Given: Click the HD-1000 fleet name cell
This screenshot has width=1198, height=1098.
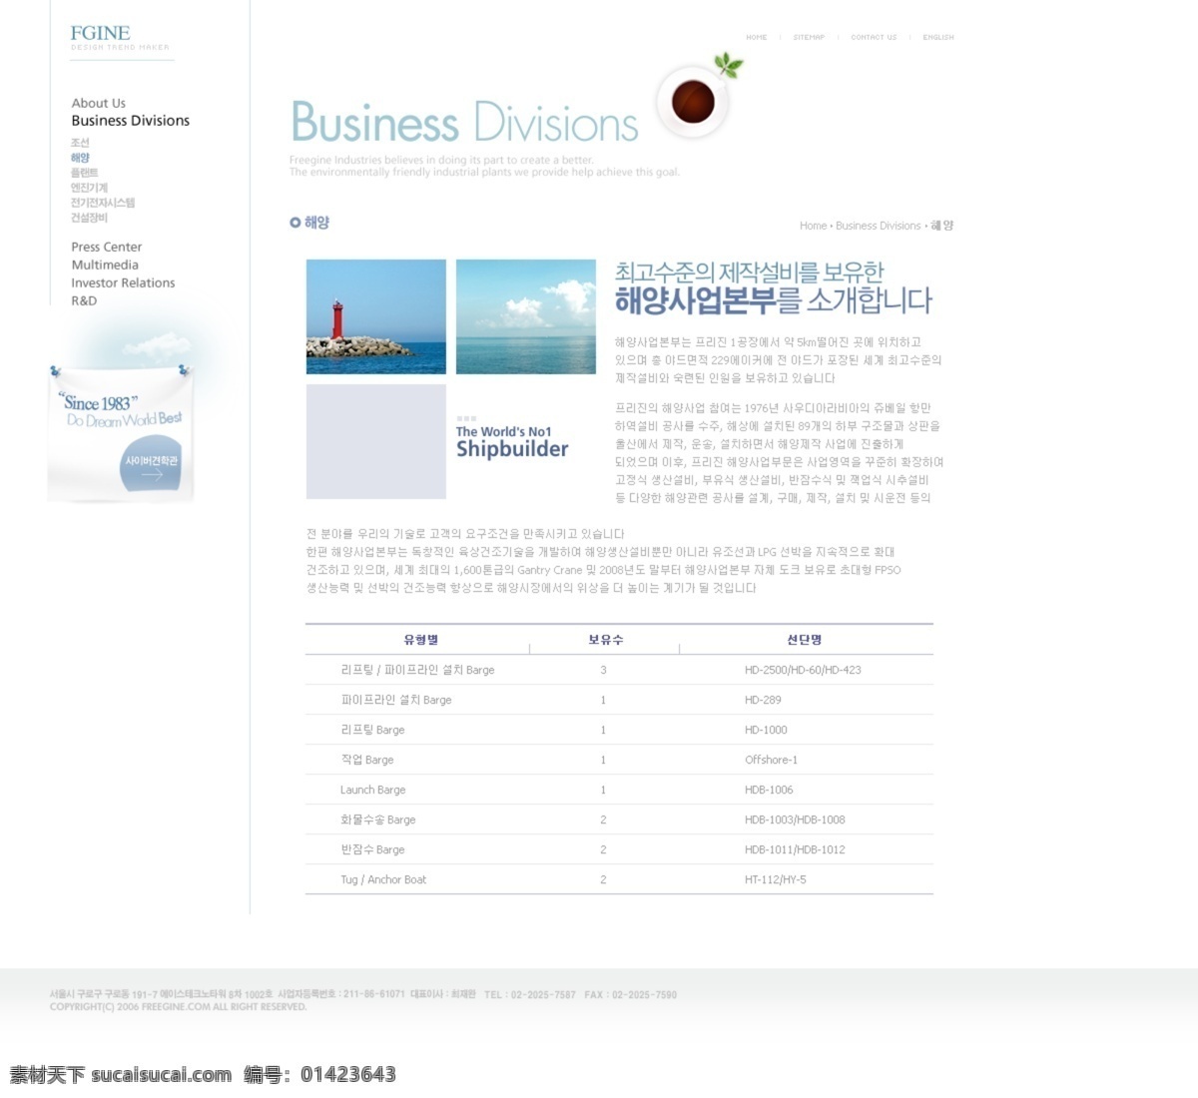Looking at the screenshot, I should click(x=766, y=730).
